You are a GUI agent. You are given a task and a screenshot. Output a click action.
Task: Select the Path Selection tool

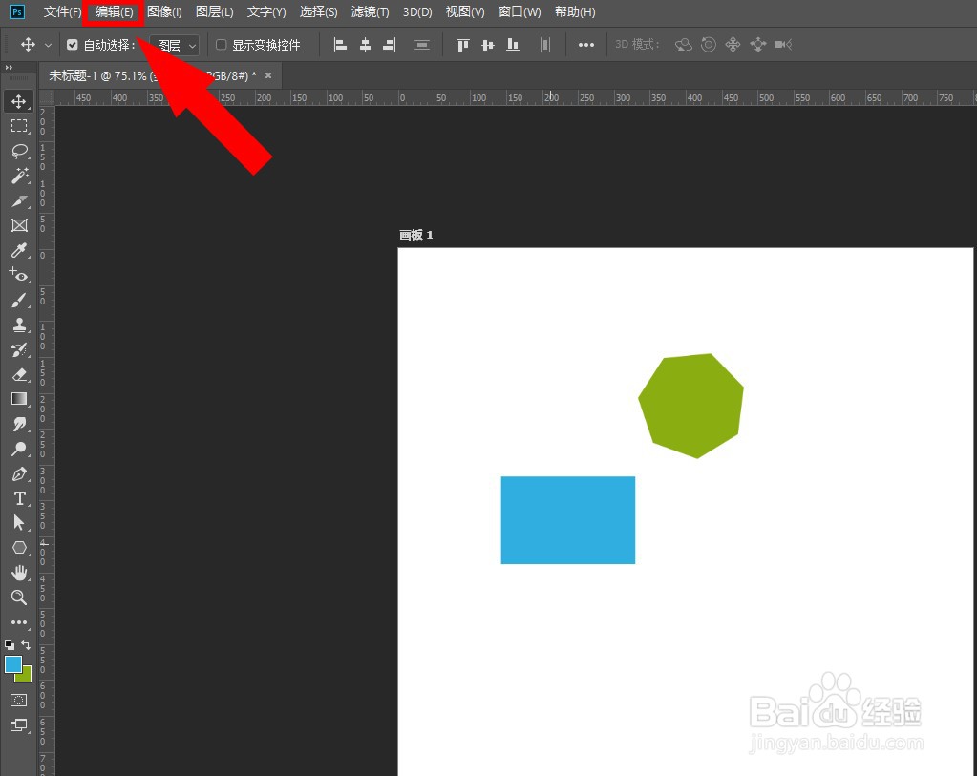point(19,522)
